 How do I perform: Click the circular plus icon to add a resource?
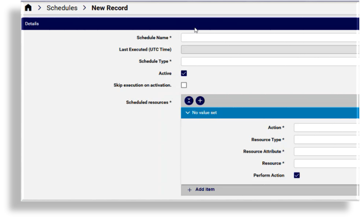[x=200, y=100]
